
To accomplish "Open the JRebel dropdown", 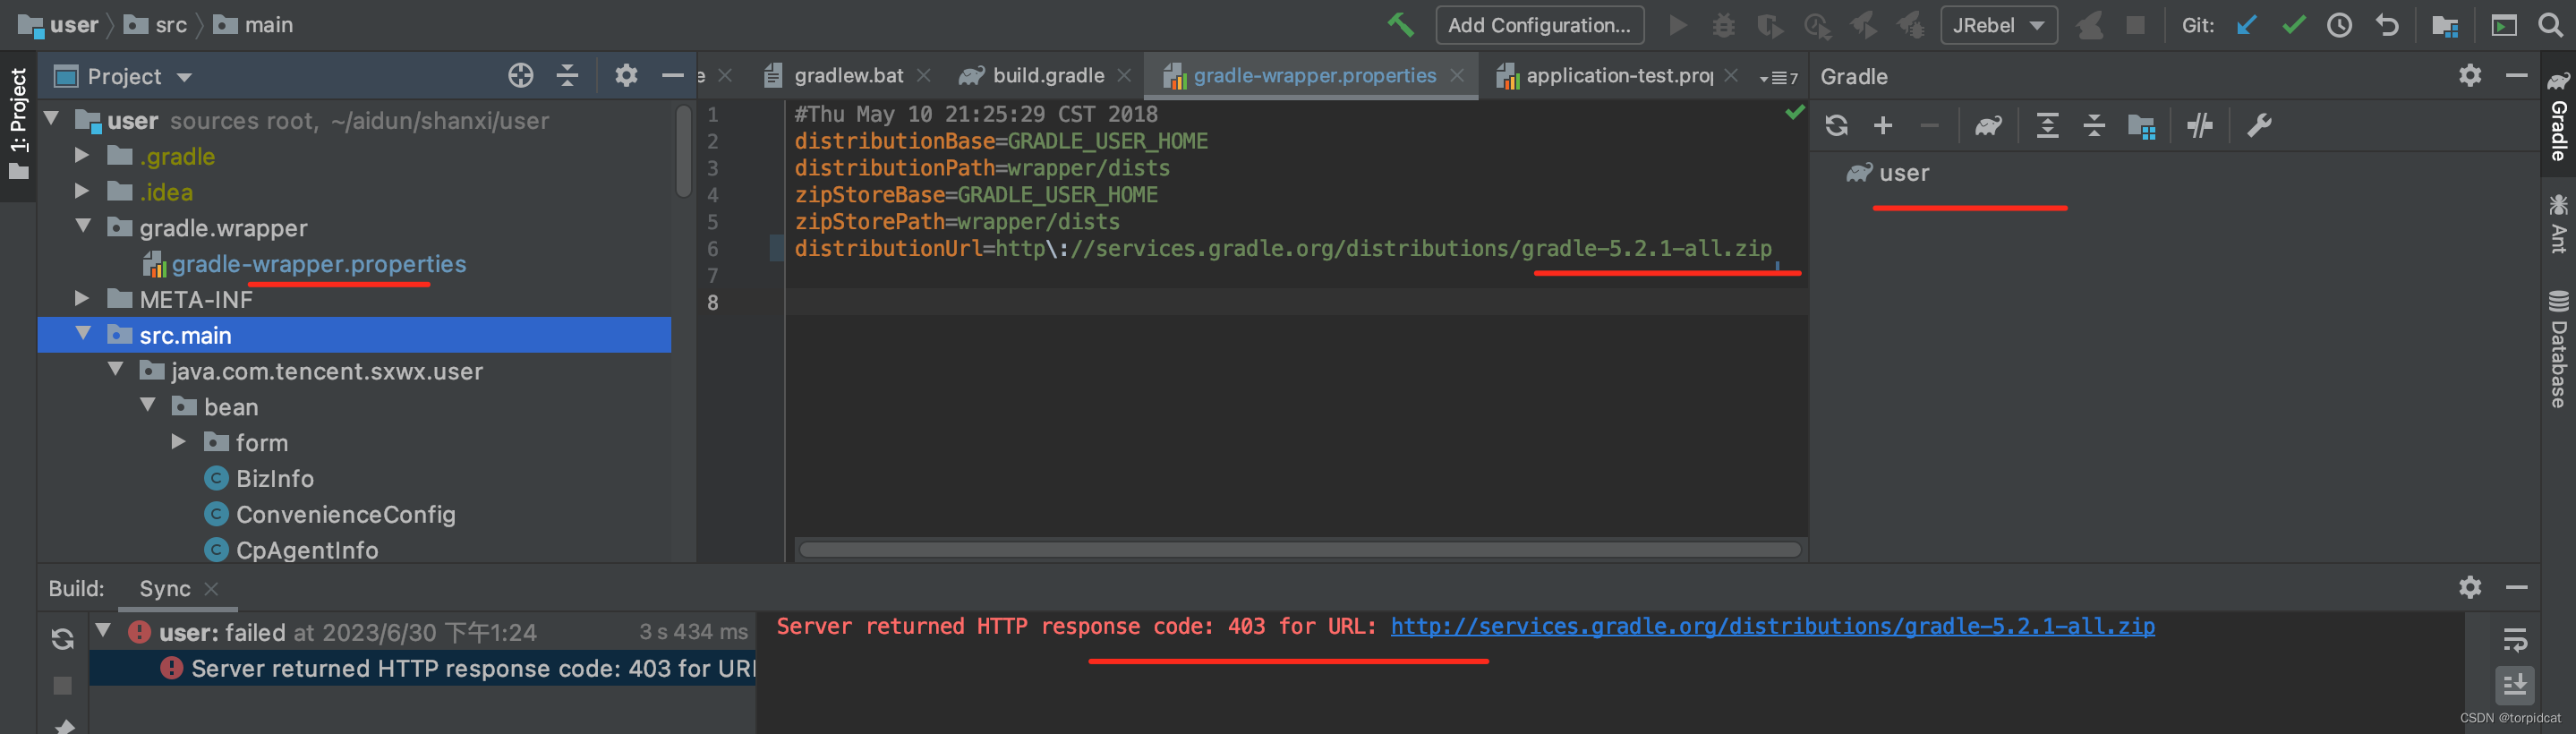I will [1998, 25].
